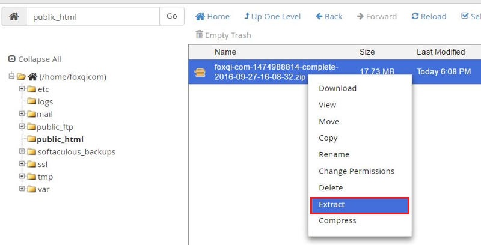Expand the etc folder
Screen dimensions: 481x245
tap(22, 88)
